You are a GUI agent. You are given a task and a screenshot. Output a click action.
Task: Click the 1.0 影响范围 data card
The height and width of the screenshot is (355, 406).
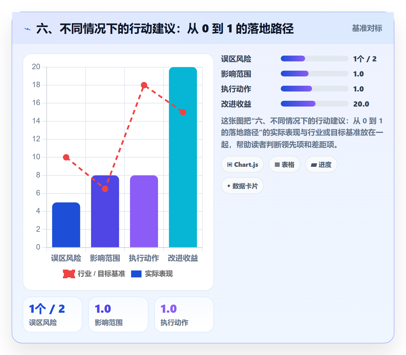[x=118, y=314]
